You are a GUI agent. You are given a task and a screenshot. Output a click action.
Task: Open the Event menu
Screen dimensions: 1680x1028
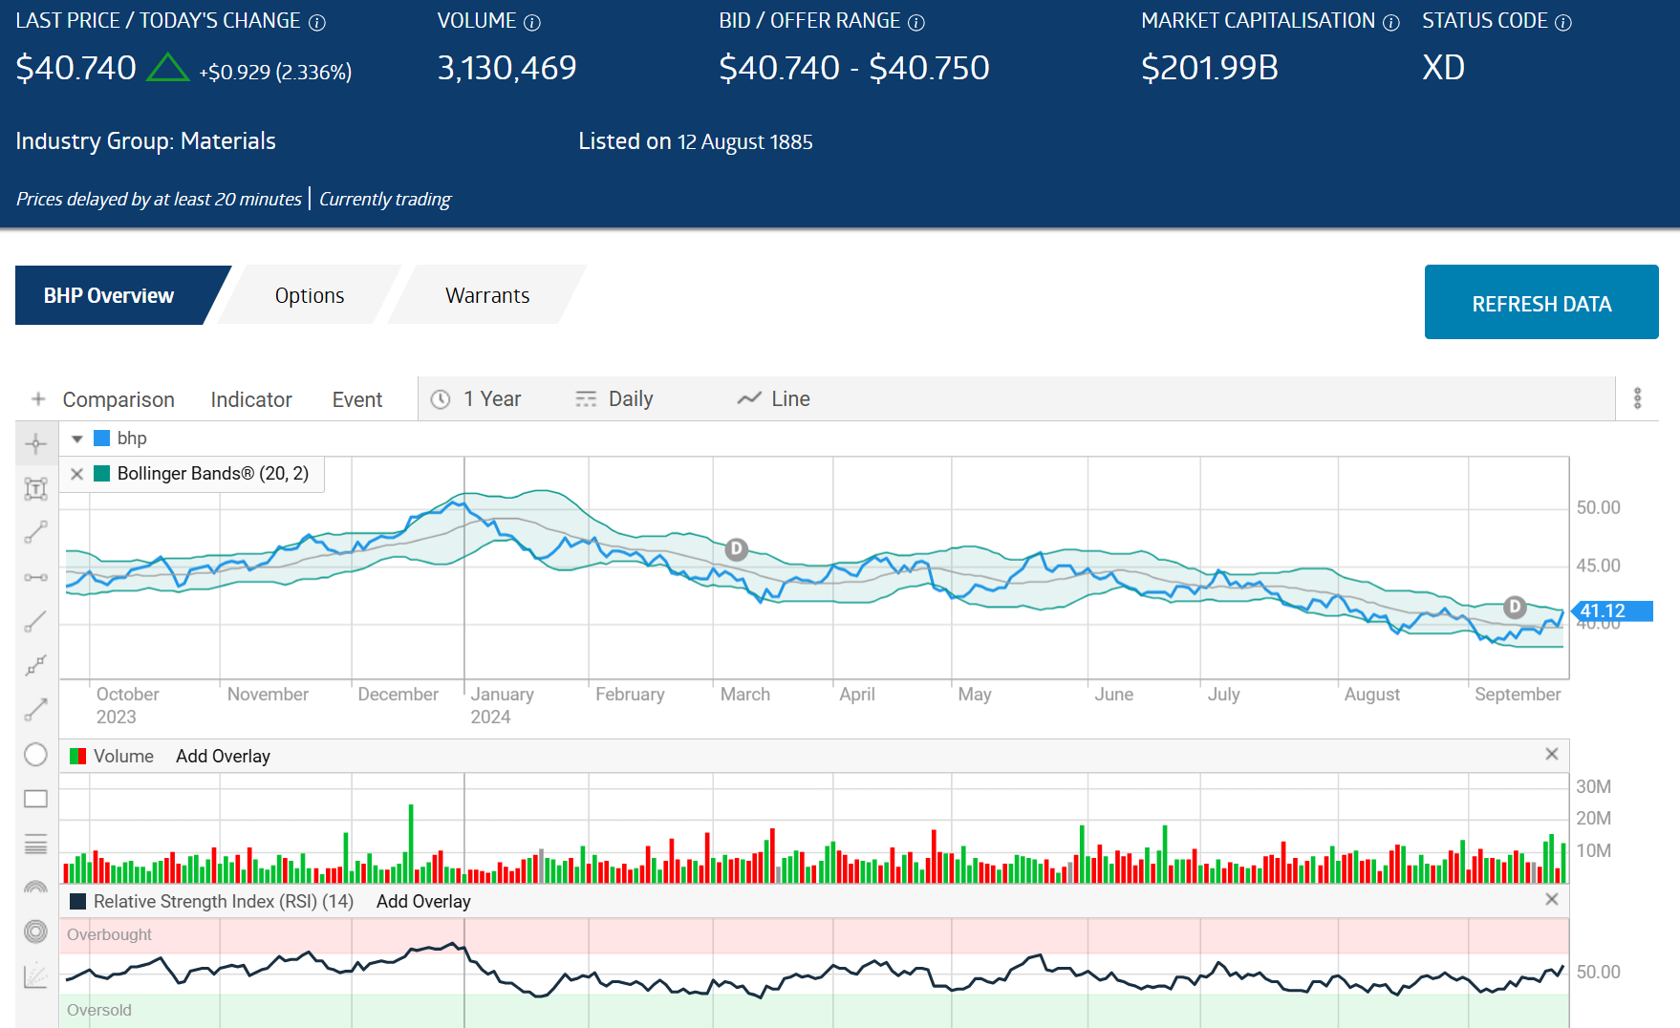[357, 399]
